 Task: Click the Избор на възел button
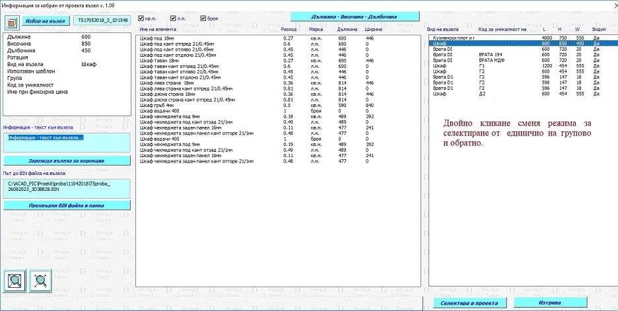46,20
